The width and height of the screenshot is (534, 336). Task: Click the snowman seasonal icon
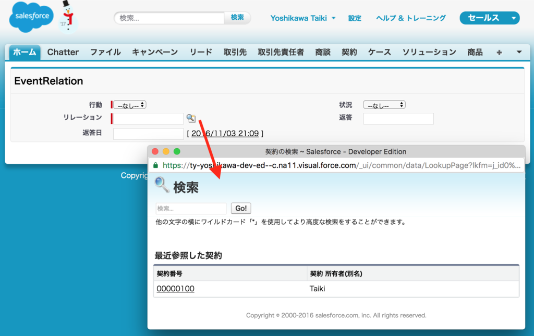(68, 17)
